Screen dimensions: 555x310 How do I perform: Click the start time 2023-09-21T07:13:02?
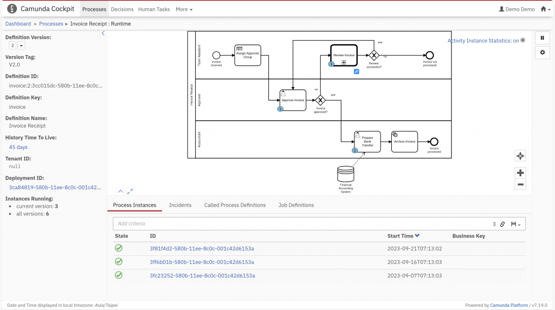click(415, 248)
